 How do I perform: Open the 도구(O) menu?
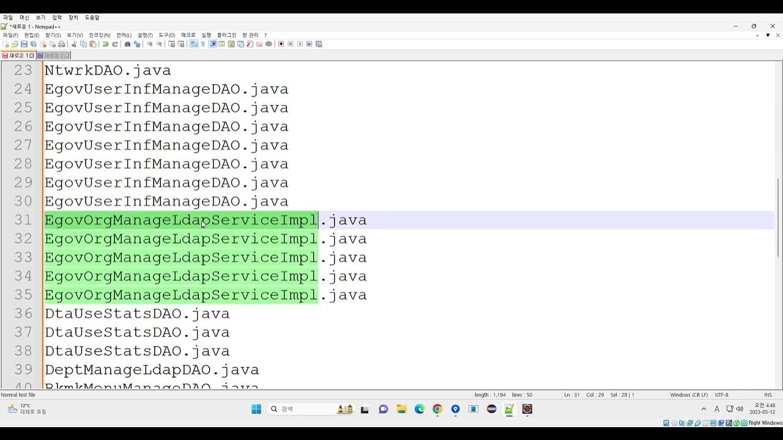click(x=167, y=35)
